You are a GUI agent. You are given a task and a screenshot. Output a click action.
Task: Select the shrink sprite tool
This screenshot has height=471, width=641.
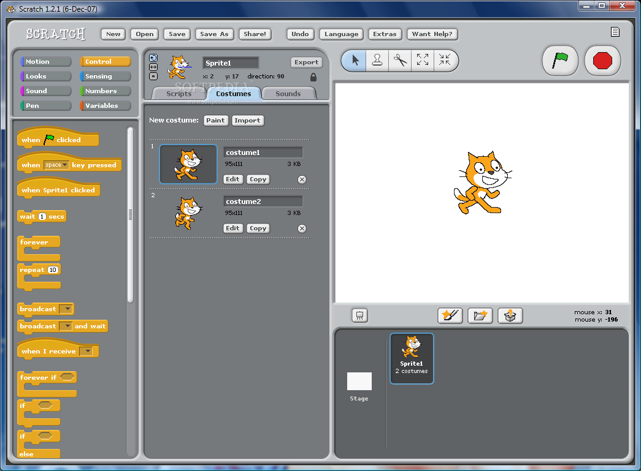click(x=444, y=60)
